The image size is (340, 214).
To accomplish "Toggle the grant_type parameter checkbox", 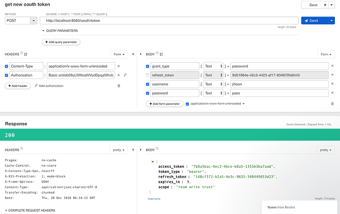I will 147,66.
